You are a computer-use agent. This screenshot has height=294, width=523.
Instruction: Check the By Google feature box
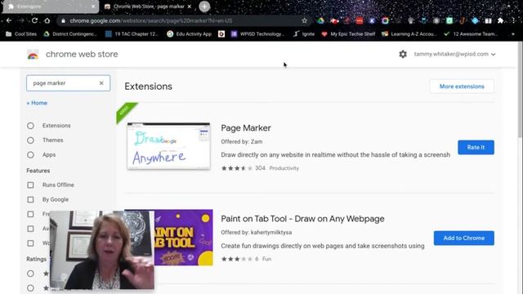[x=30, y=199]
